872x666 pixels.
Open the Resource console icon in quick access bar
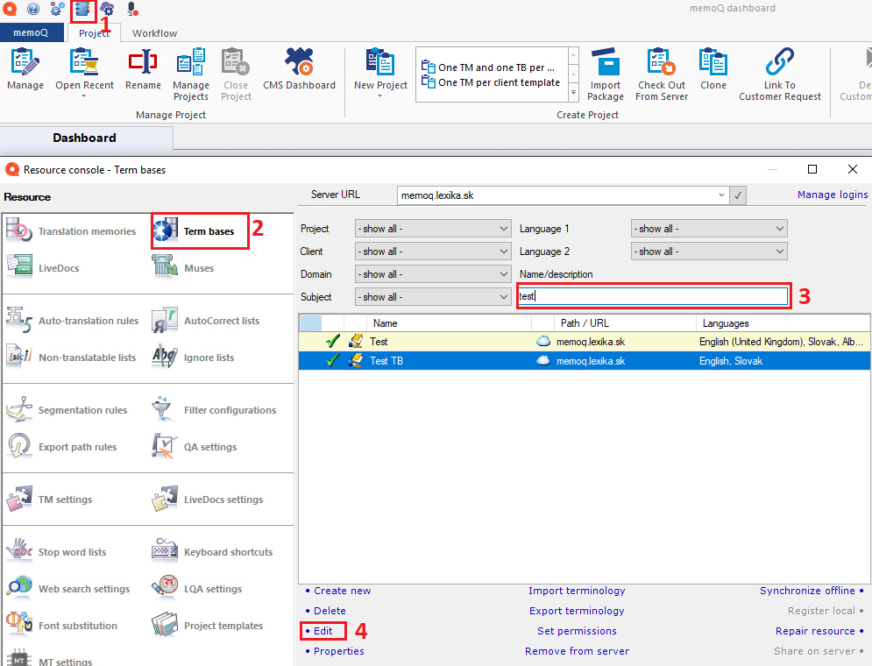(83, 10)
